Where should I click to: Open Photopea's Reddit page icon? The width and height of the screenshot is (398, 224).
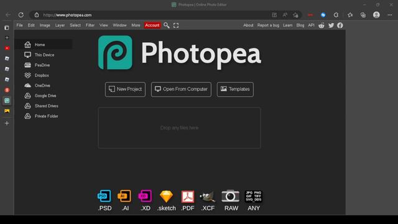click(322, 25)
